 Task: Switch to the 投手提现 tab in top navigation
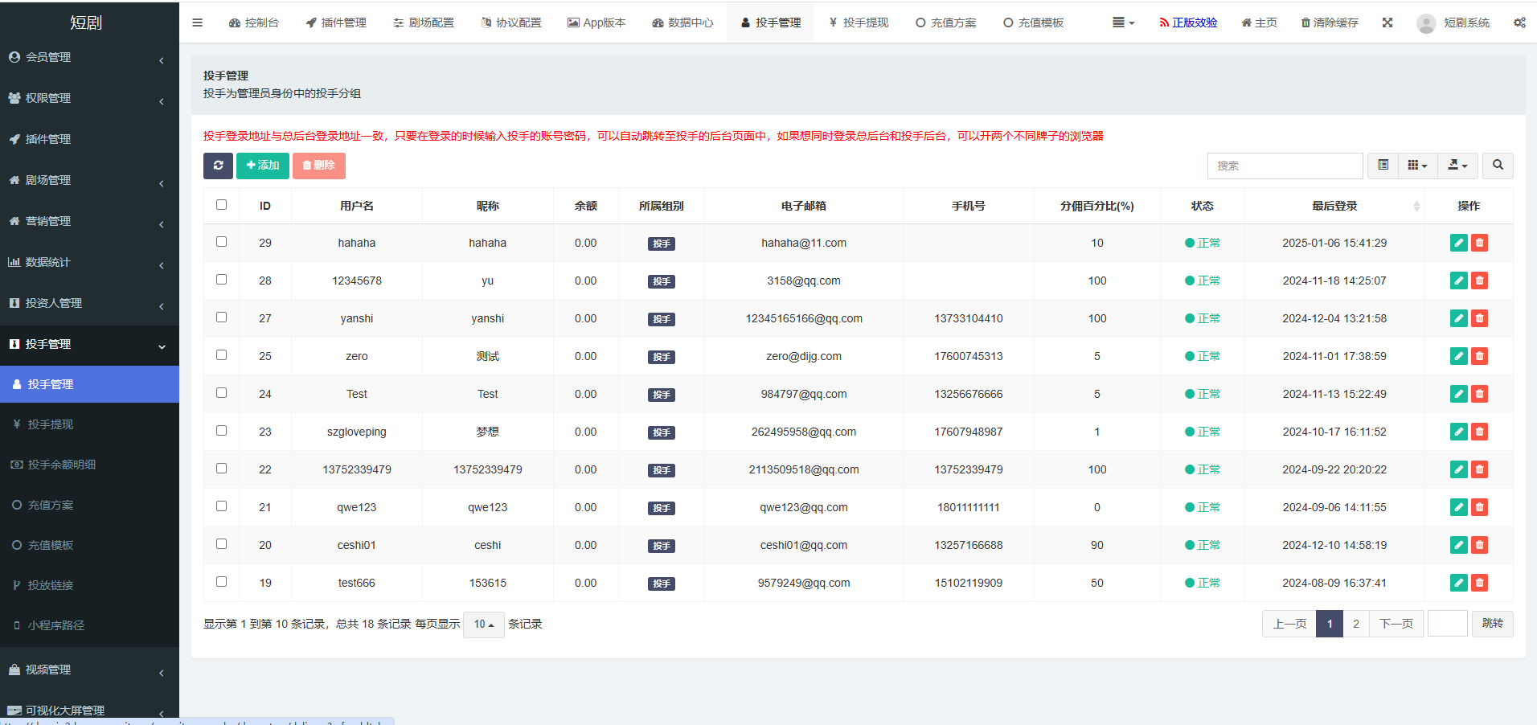(857, 23)
